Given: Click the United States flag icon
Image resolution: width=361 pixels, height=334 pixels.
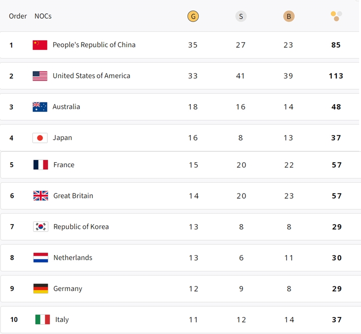Looking at the screenshot, I should (40, 76).
